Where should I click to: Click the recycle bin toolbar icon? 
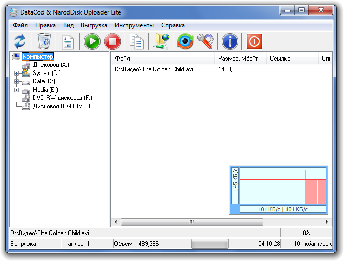[x=44, y=41]
